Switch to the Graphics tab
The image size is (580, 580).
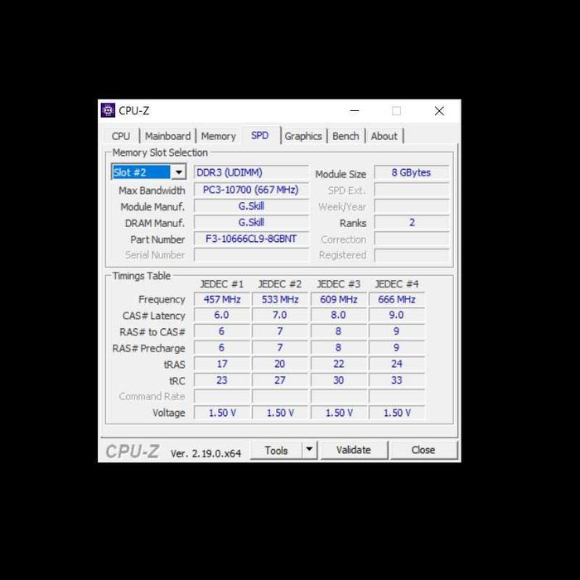coord(303,136)
